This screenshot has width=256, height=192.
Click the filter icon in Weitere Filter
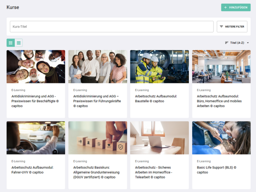click(221, 27)
